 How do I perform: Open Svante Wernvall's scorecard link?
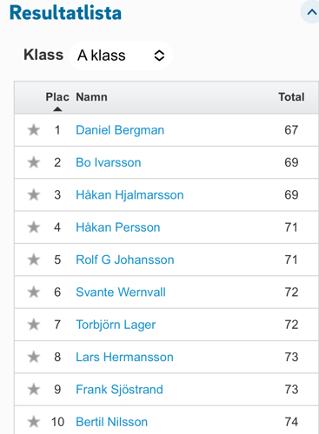pyautogui.click(x=121, y=292)
